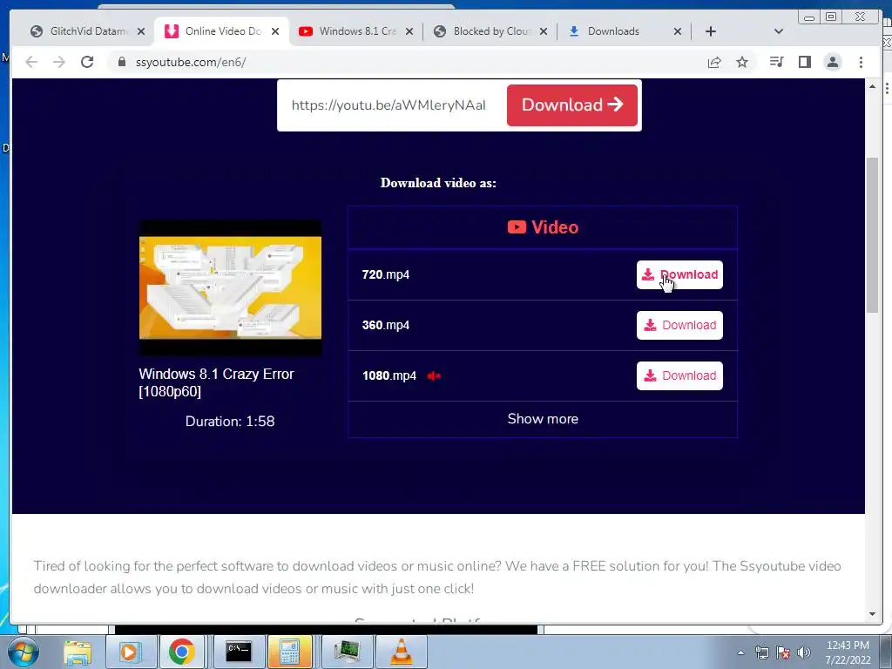Download the 720.mp4 video

click(x=679, y=274)
